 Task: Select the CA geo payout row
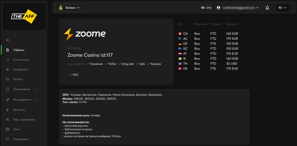pyautogui.click(x=208, y=34)
